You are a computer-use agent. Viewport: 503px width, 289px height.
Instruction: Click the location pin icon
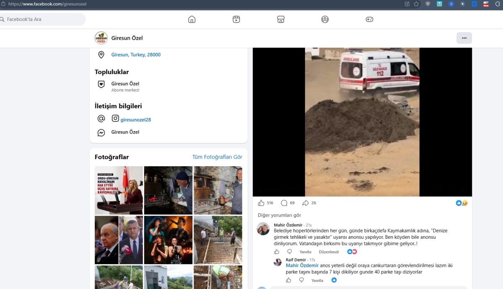pyautogui.click(x=101, y=55)
